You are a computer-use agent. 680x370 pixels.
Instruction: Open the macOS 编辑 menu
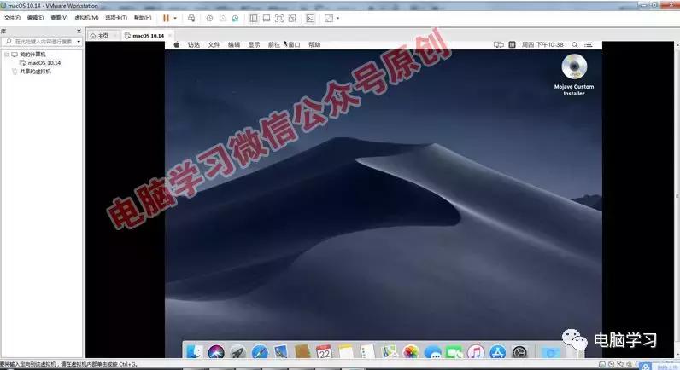(x=234, y=44)
